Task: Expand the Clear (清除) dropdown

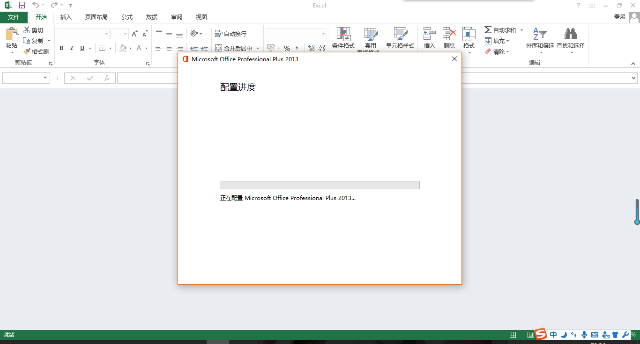Action: 507,51
